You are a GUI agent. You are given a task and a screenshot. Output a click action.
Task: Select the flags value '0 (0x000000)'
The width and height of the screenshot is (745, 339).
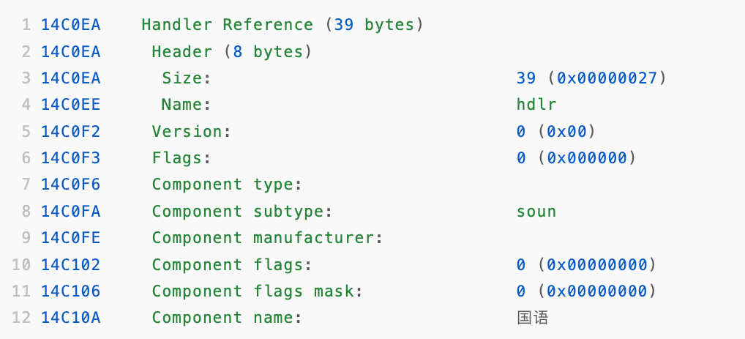pyautogui.click(x=576, y=158)
